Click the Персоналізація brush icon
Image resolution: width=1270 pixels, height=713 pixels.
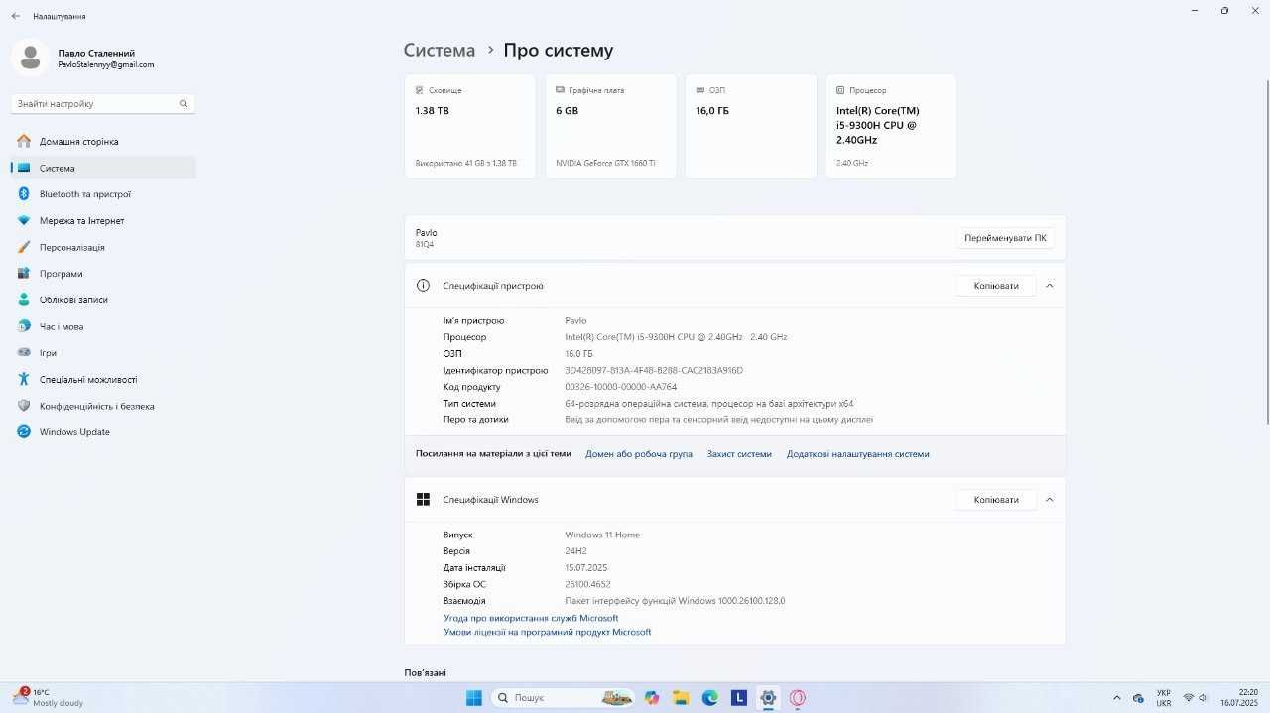pyautogui.click(x=24, y=247)
